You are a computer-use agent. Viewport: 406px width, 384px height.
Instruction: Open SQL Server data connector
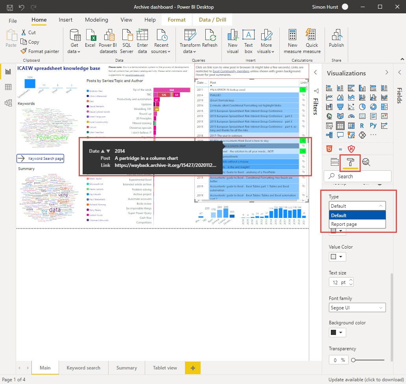click(x=126, y=41)
